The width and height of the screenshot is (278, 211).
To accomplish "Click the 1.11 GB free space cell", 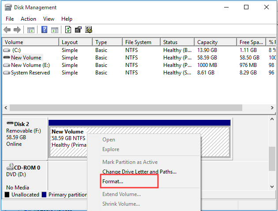I will (x=248, y=50).
